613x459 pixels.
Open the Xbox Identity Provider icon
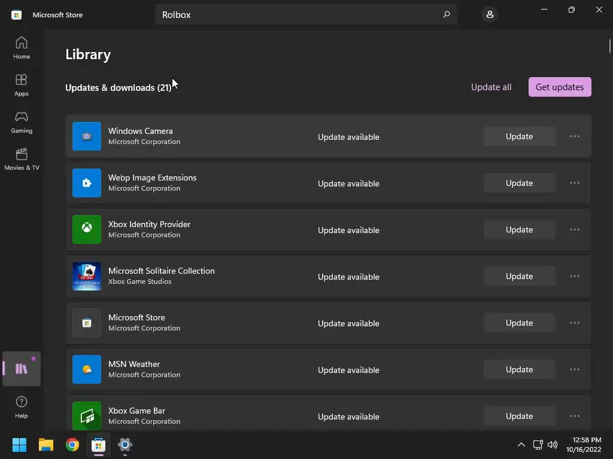[87, 229]
